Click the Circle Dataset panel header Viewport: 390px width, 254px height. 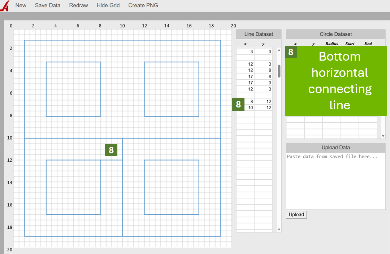(335, 34)
